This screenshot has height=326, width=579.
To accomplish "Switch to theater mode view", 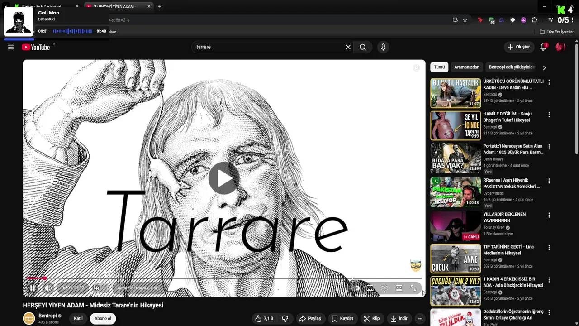I will click(x=399, y=288).
